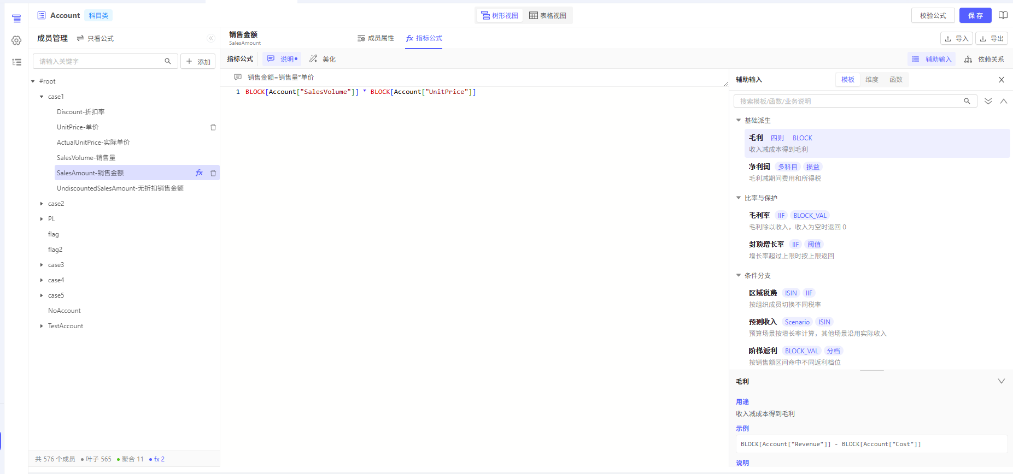Expand the case4 tree node
1013x474 pixels.
[42, 280]
